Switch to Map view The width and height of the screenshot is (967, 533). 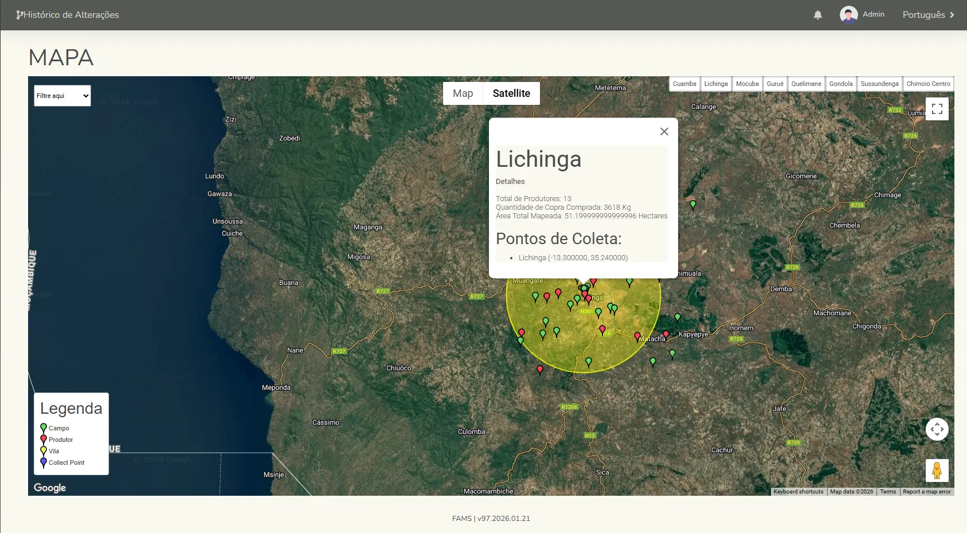click(463, 93)
